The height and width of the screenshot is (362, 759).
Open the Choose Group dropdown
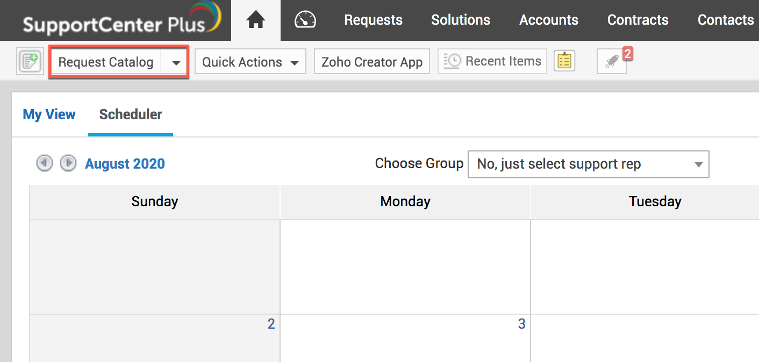(x=589, y=164)
